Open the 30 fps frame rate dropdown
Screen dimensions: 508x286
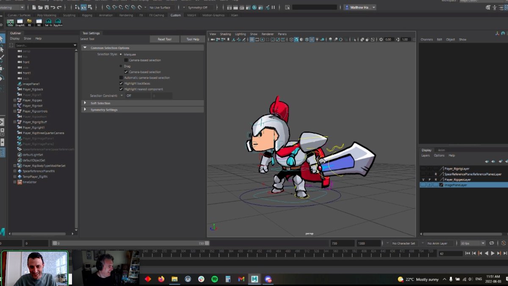(x=472, y=243)
